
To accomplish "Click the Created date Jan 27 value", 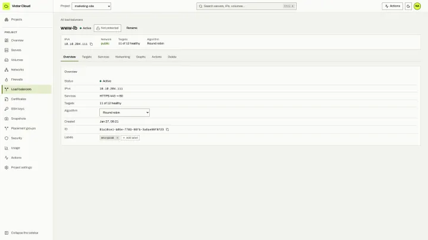I will (109, 121).
